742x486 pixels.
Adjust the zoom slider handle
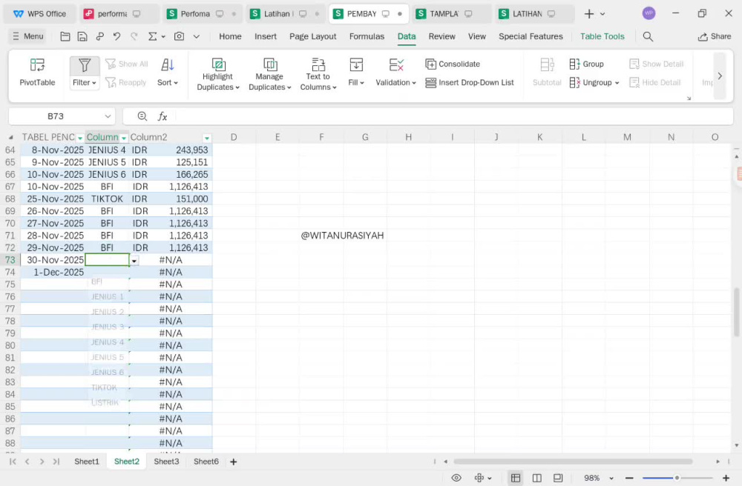tap(677, 478)
